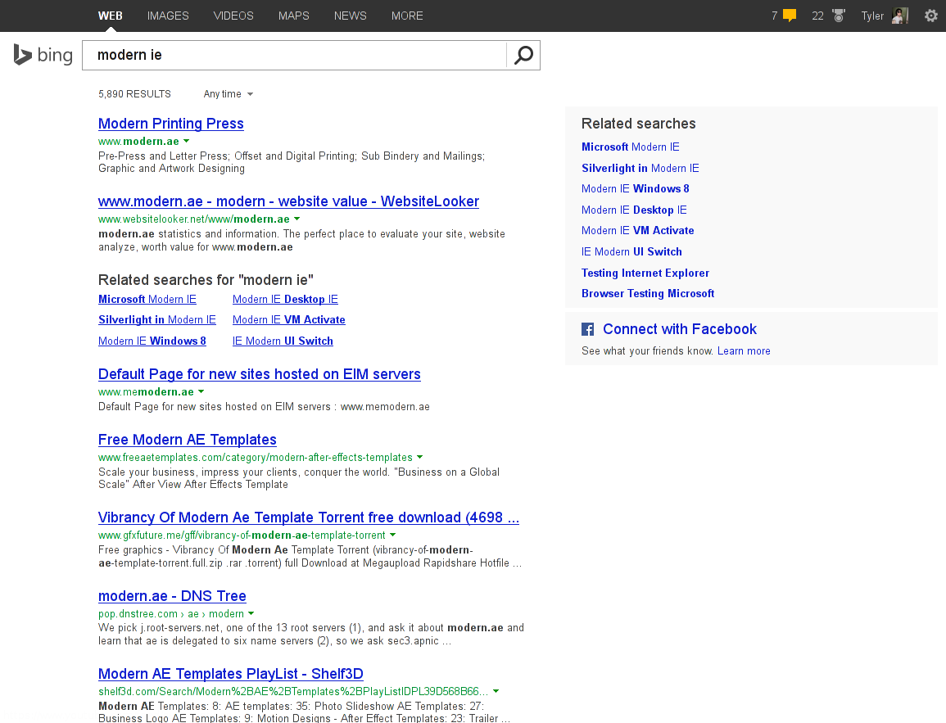Open Default Page for EIM servers result
Image resolution: width=946 pixels, height=723 pixels.
(260, 374)
